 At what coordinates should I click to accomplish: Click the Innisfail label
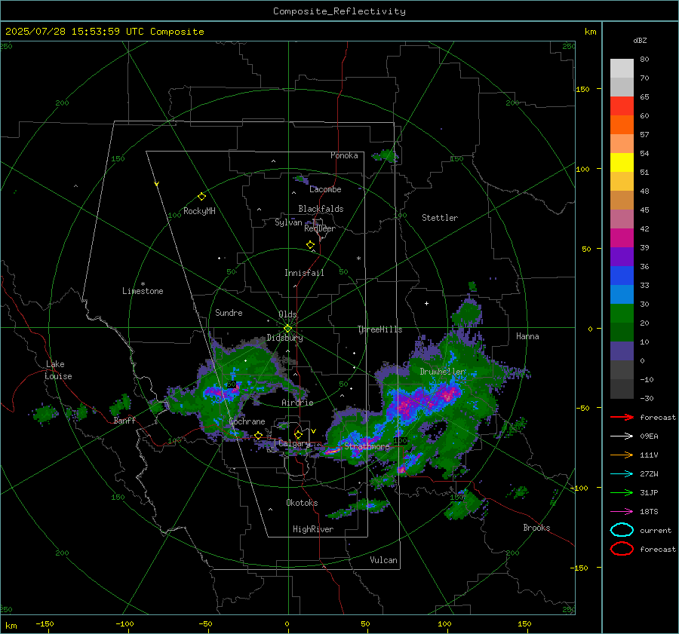[x=304, y=273]
